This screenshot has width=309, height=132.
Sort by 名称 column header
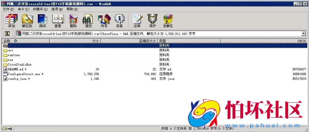pos(25,41)
